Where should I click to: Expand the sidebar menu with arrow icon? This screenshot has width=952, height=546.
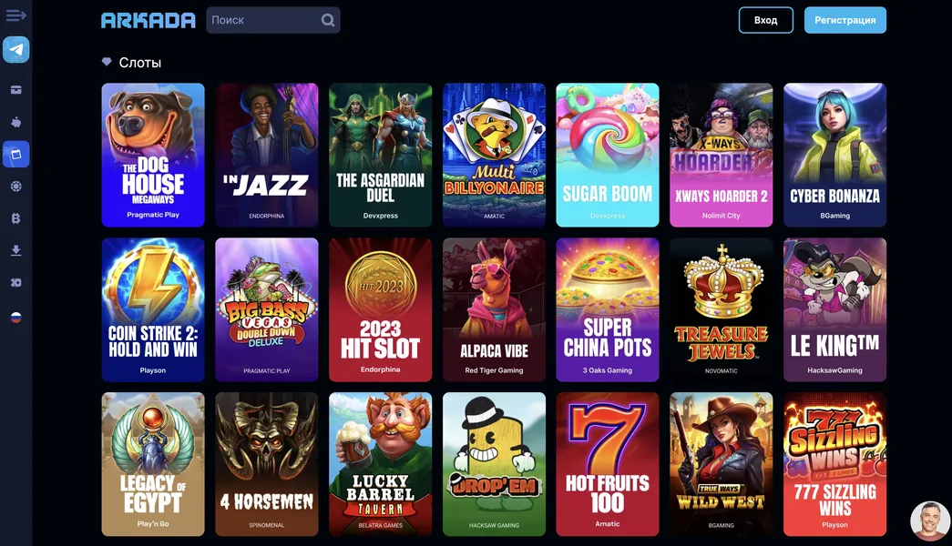(x=15, y=15)
